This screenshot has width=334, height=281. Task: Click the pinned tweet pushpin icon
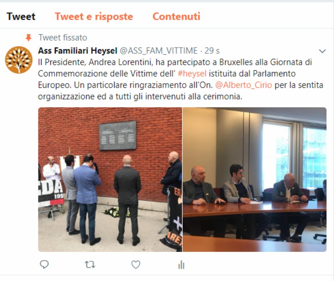28,38
